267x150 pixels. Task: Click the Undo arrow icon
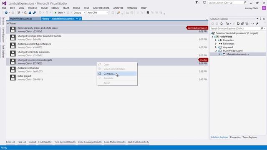[40, 13]
